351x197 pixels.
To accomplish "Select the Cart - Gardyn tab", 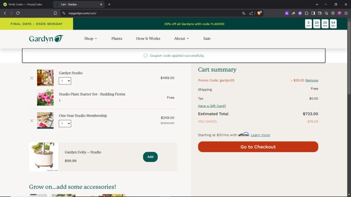I will point(79,4).
